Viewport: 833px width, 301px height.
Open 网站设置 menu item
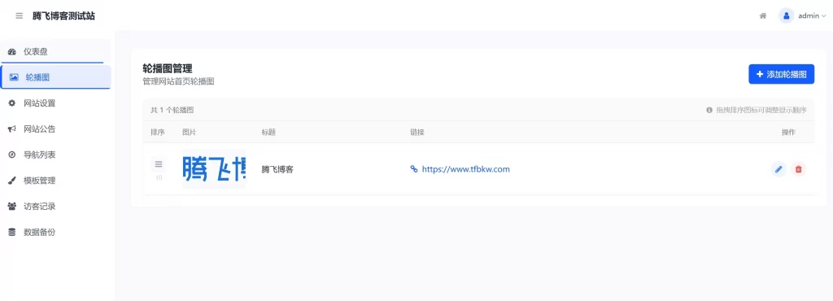click(56, 103)
